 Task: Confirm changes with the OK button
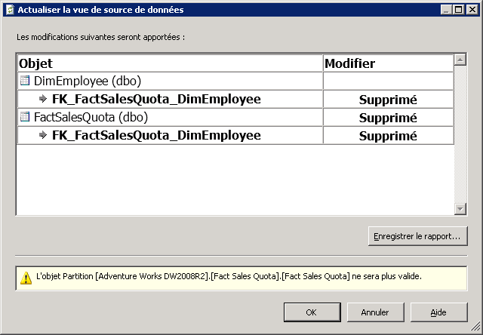click(312, 312)
